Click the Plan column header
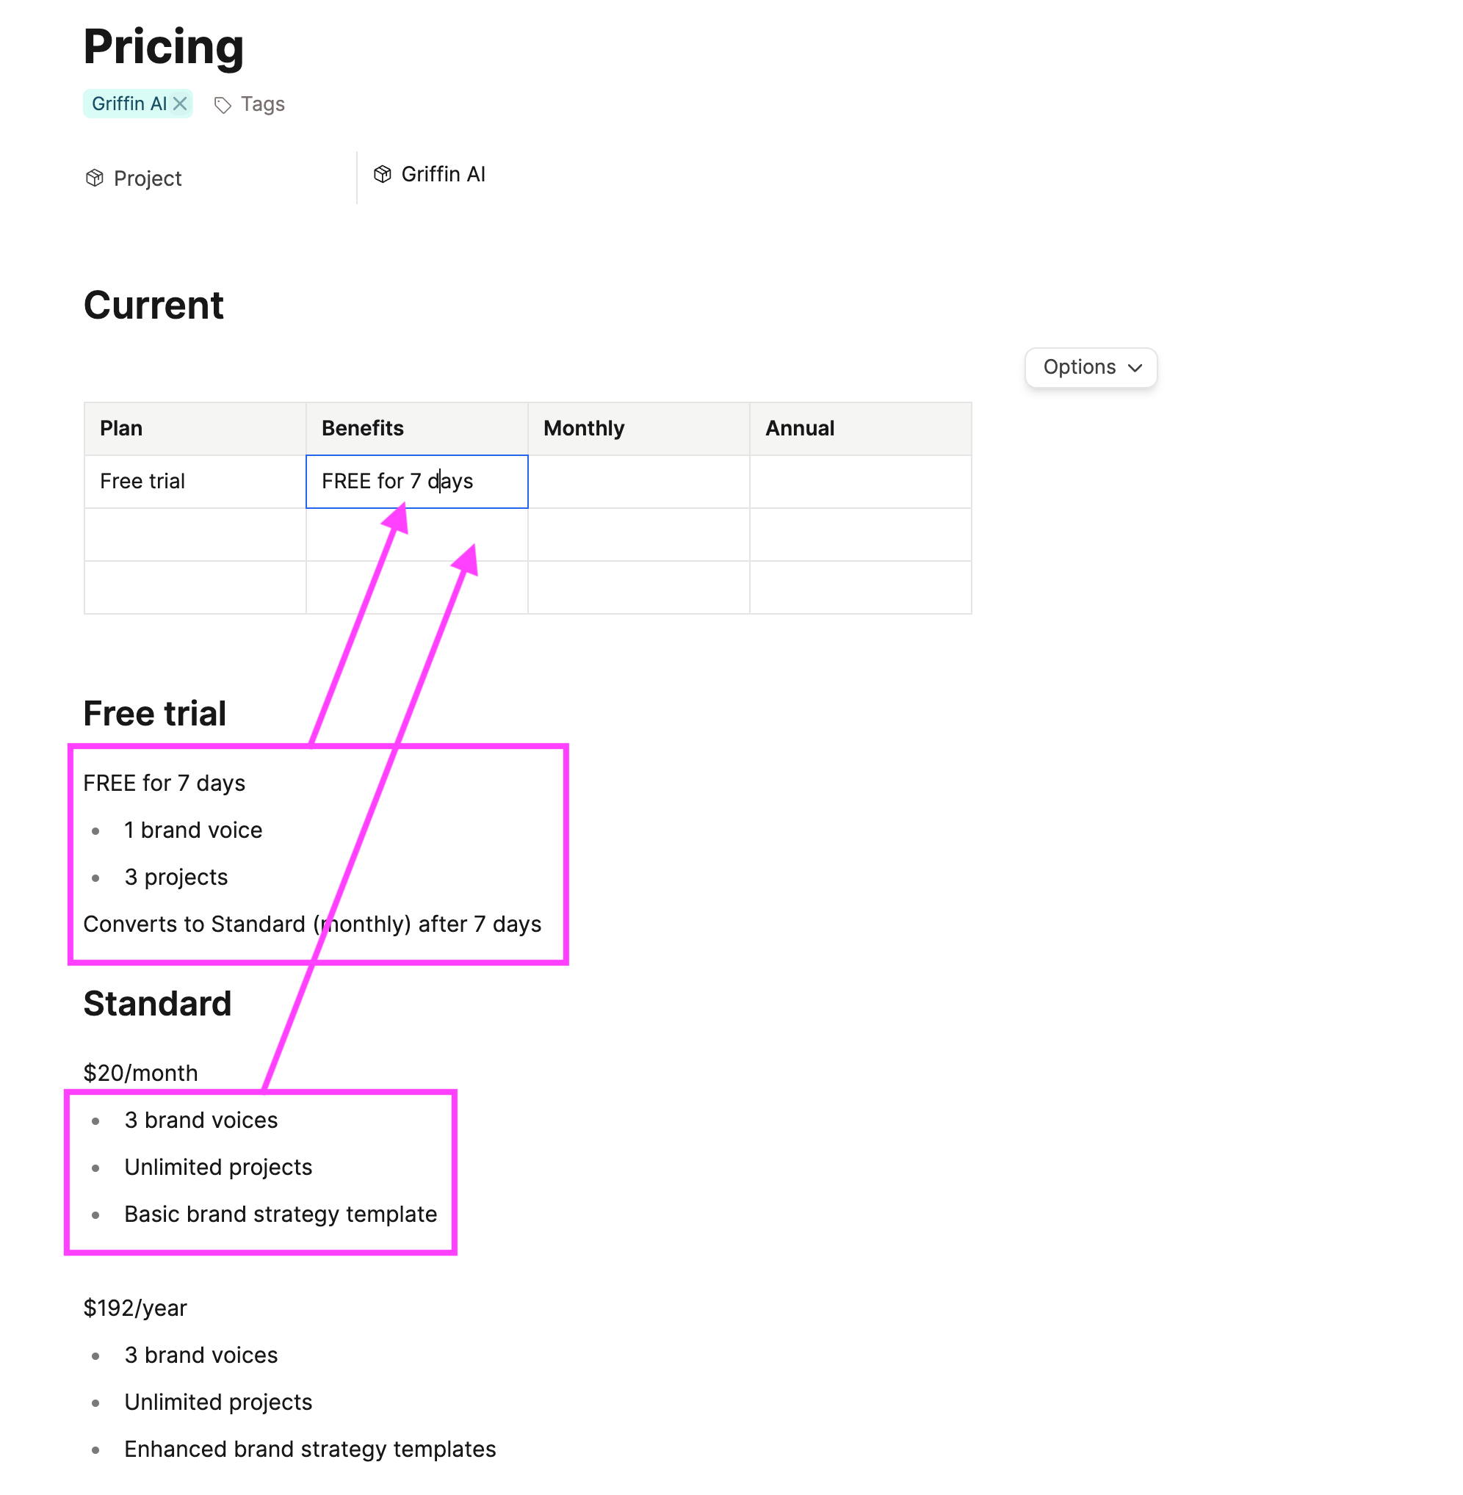This screenshot has height=1495, width=1463. coord(195,428)
